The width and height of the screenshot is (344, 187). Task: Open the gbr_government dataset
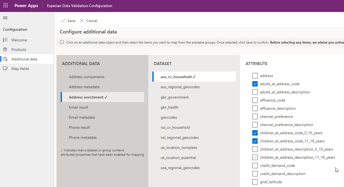(175, 97)
